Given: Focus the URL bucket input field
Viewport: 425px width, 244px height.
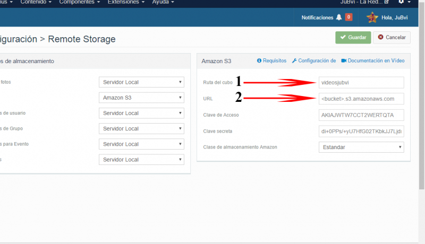Looking at the screenshot, I should click(361, 99).
